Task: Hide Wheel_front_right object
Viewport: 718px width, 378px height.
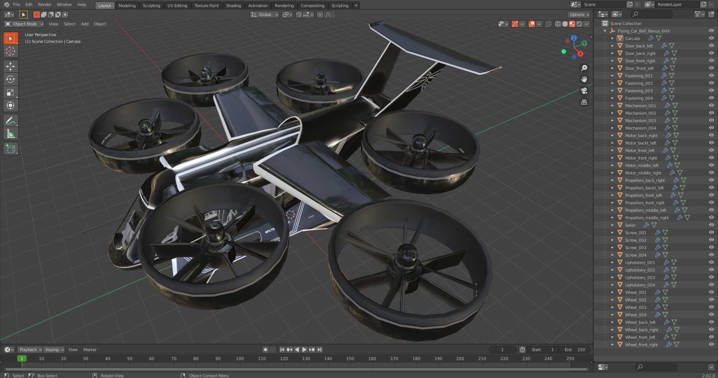Action: click(x=711, y=344)
